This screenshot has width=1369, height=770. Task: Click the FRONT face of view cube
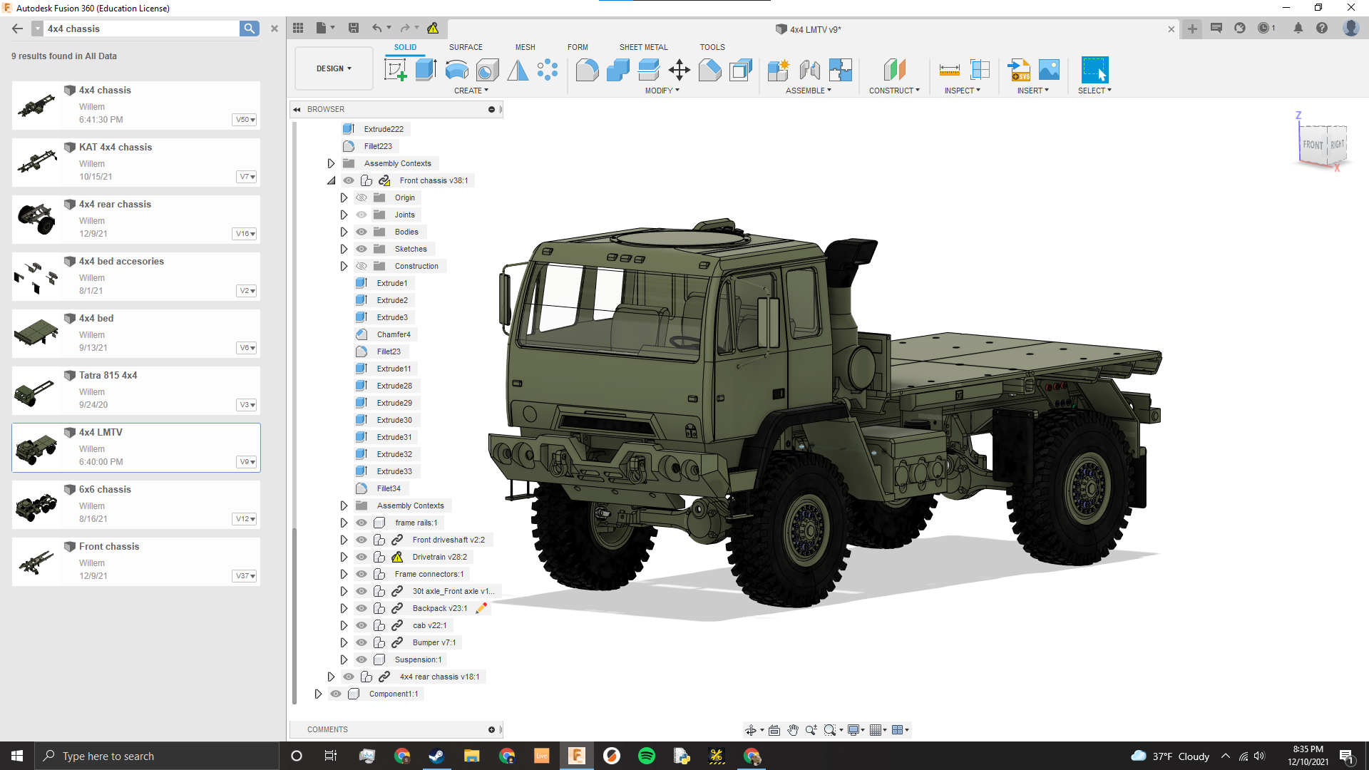(x=1313, y=145)
